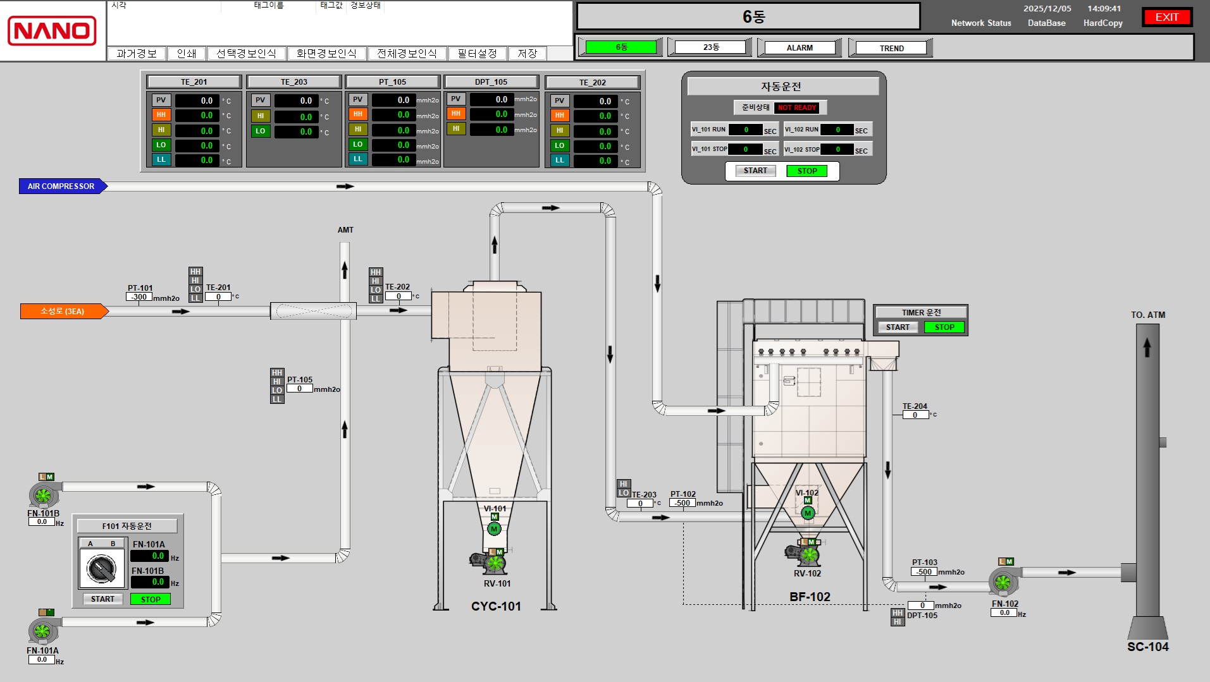Viewport: 1210px width, 682px height.
Task: Click the TE_201 HH orange alarm indicator
Action: click(x=161, y=115)
